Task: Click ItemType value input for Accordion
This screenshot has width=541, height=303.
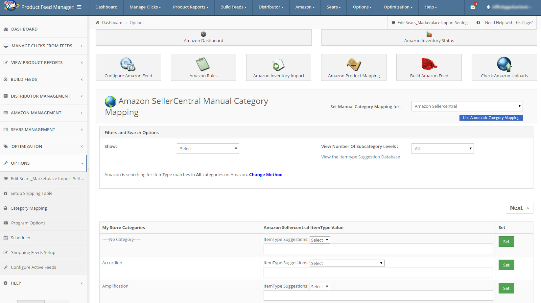Action: [378, 272]
